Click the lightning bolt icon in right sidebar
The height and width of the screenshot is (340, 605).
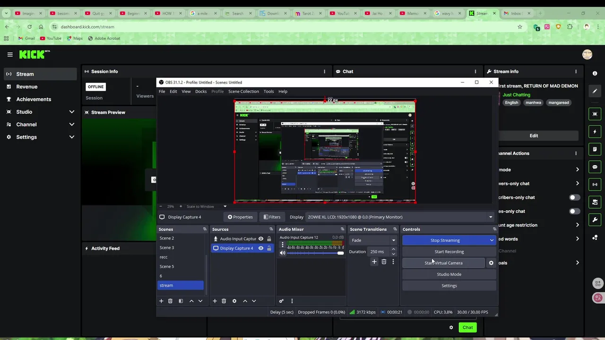pos(595,131)
